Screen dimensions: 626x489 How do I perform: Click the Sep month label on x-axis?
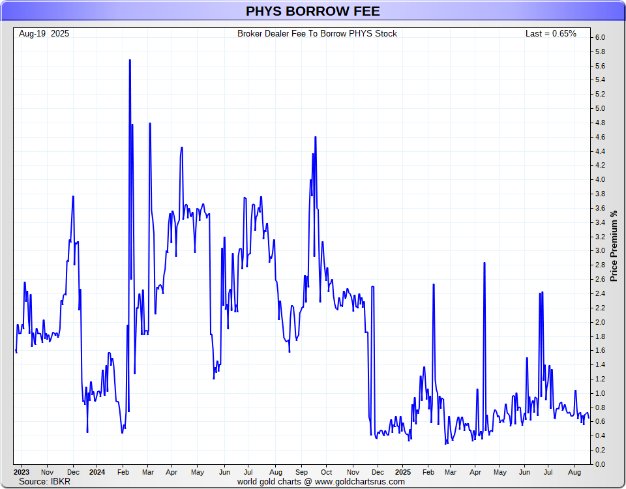click(x=301, y=471)
